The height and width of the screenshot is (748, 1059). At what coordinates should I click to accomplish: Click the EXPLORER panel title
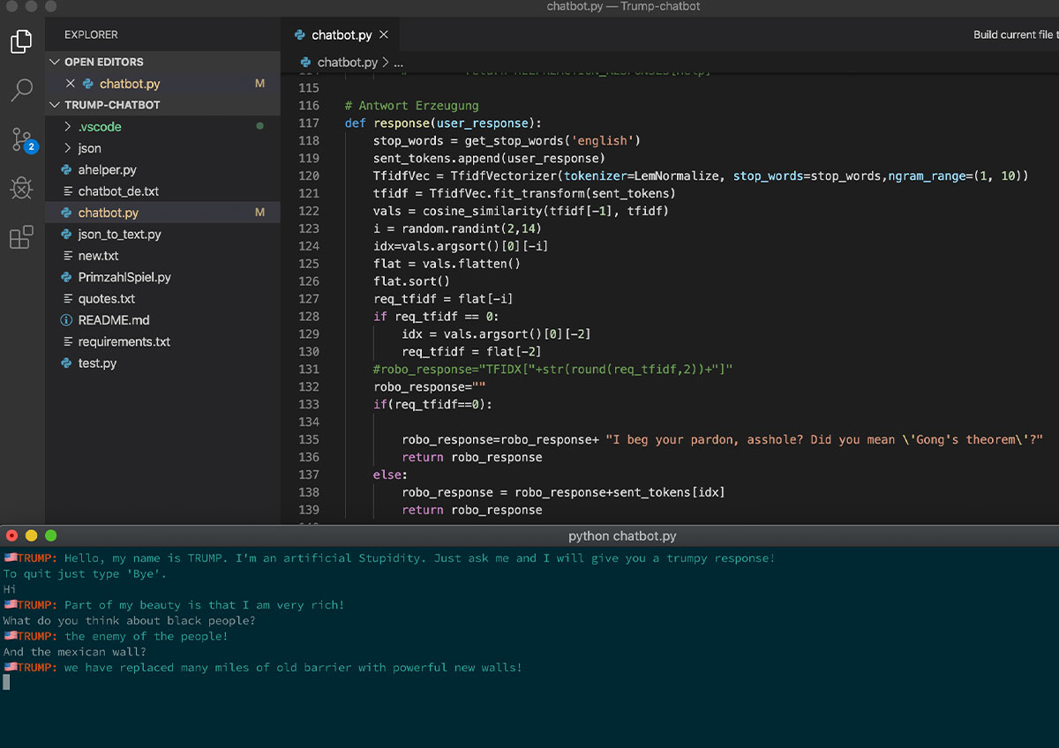click(91, 35)
